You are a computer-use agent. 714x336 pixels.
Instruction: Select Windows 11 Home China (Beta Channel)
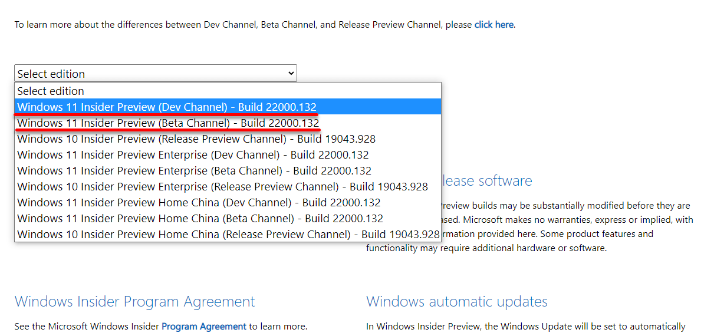click(x=228, y=218)
